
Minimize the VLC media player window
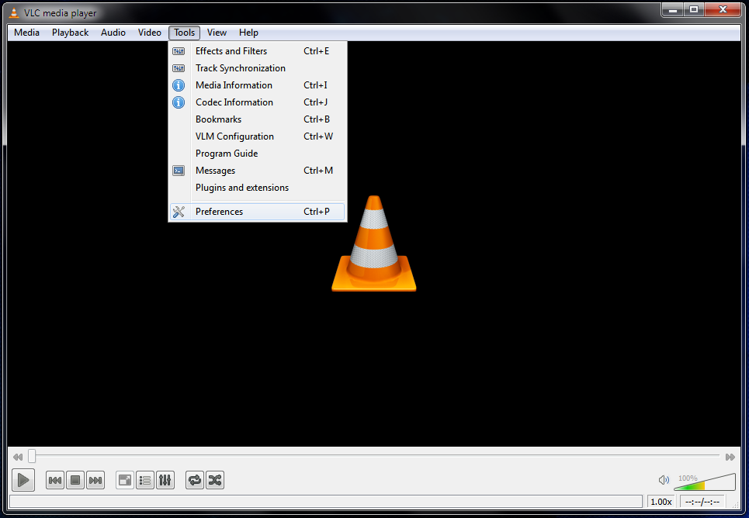coord(673,10)
